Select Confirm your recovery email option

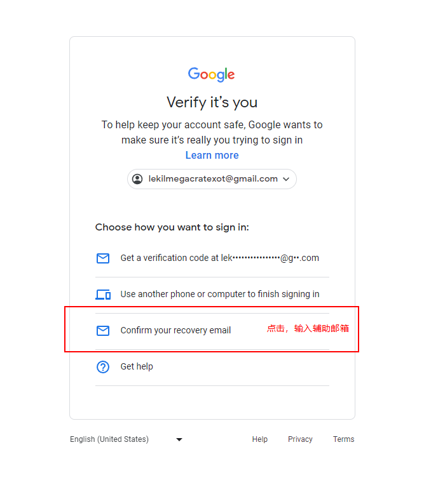click(175, 331)
